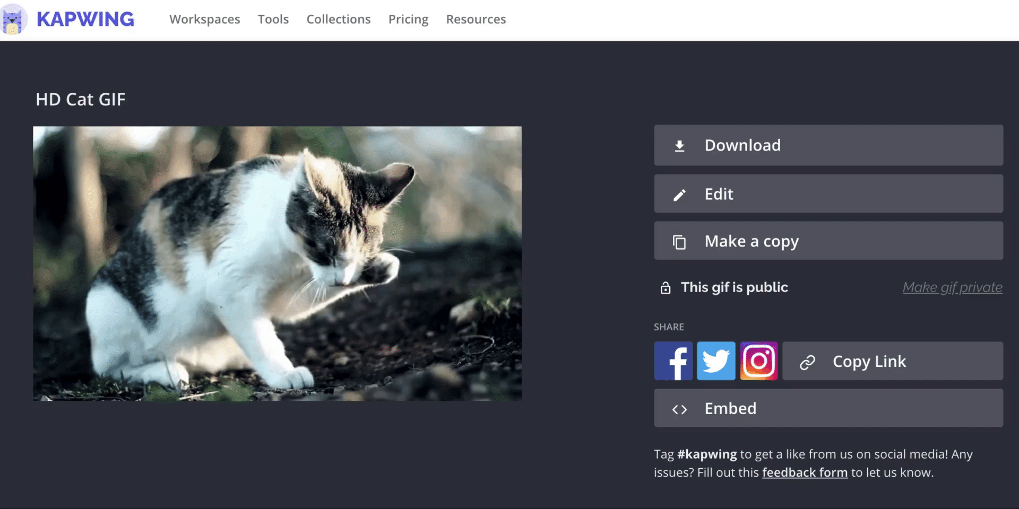Click the HD Cat GIF preview image
The height and width of the screenshot is (509, 1019).
click(277, 264)
